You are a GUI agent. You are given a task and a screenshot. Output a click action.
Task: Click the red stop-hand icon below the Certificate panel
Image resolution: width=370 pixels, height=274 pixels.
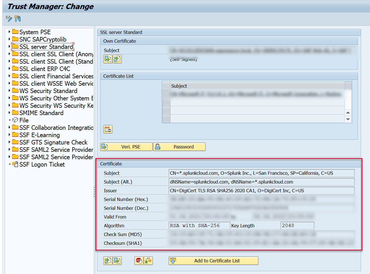tap(139, 261)
